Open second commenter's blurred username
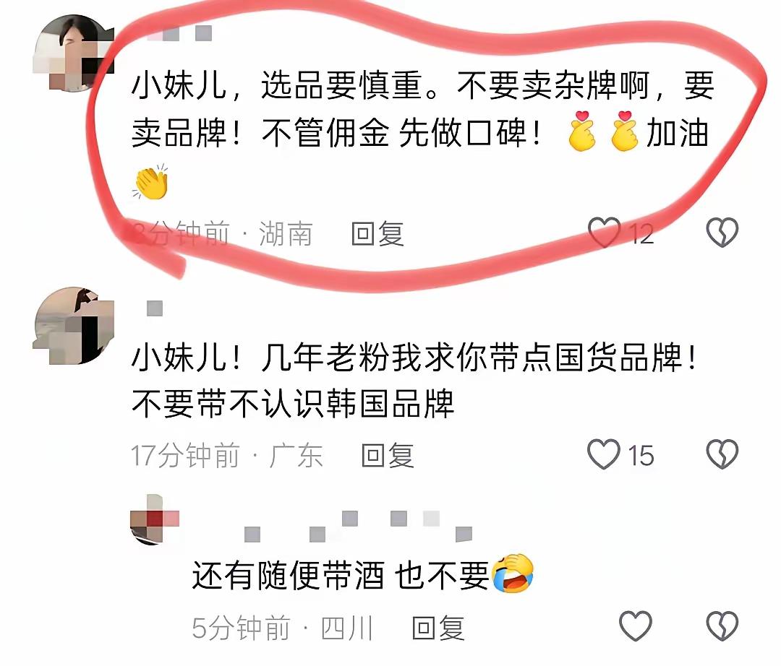Viewport: 781px width, 666px height. click(x=155, y=308)
